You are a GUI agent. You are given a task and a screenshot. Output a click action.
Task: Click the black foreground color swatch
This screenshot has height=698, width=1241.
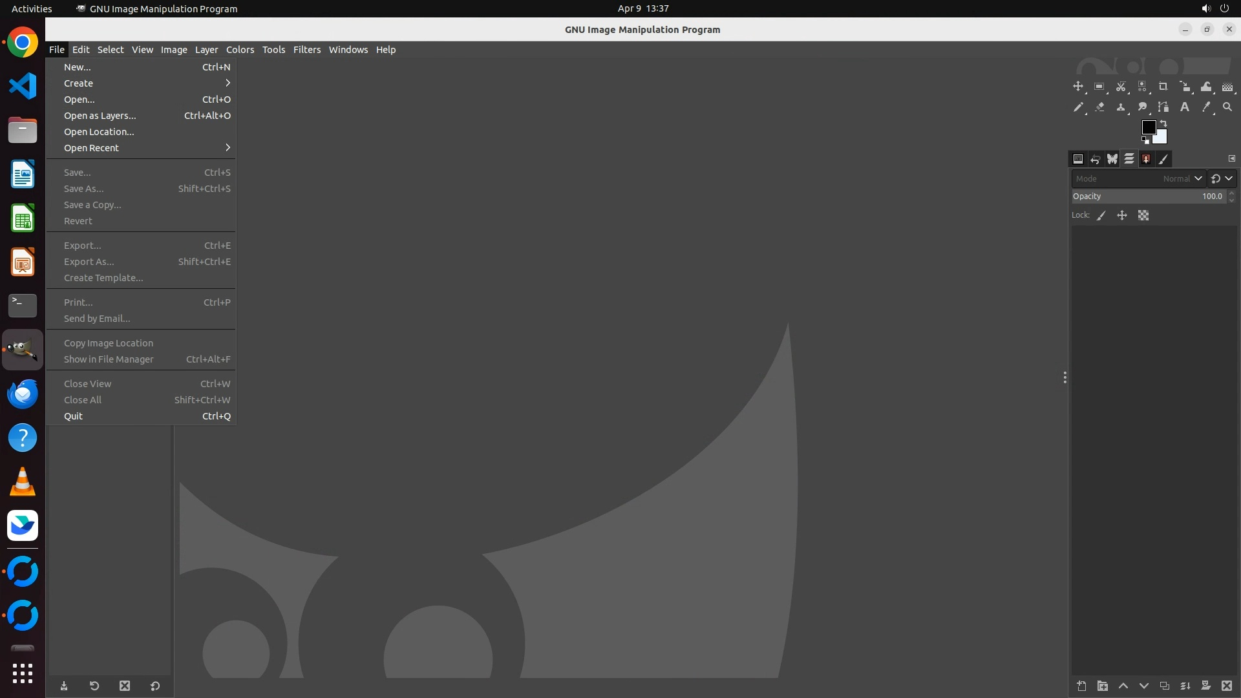pyautogui.click(x=1148, y=127)
